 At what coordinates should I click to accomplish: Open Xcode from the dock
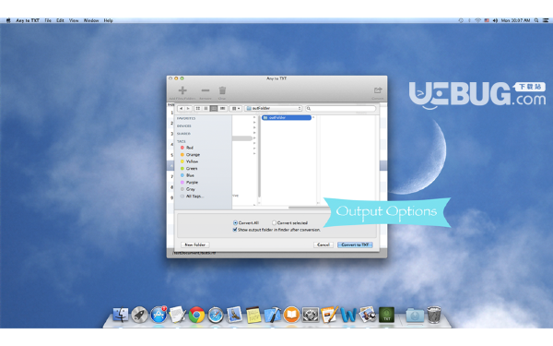[273, 315]
